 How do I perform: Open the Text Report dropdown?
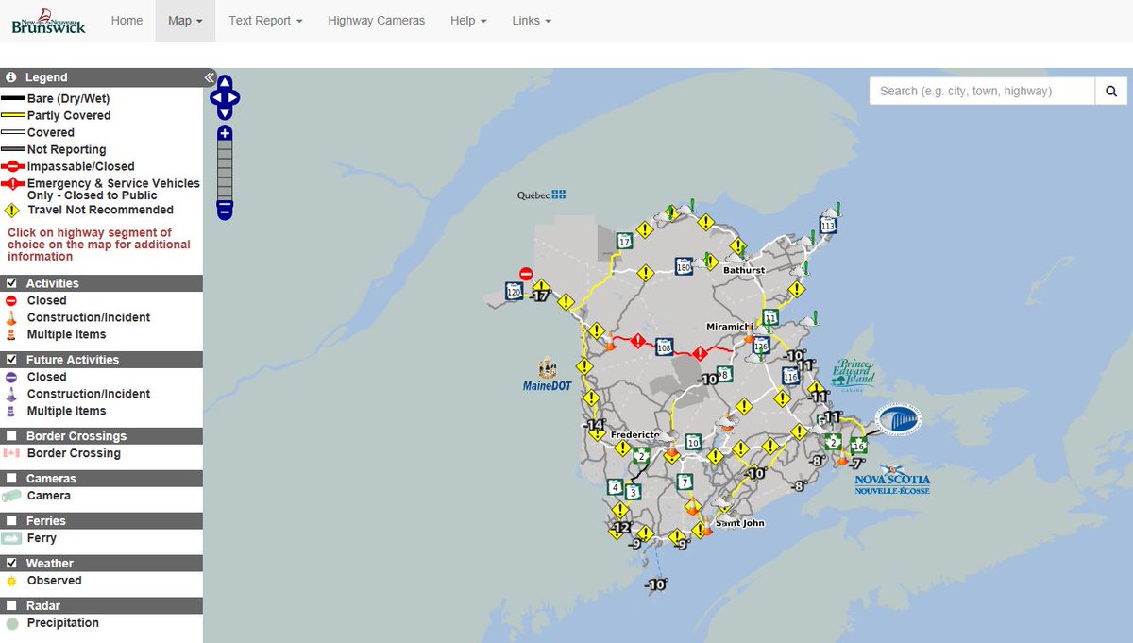pos(265,21)
